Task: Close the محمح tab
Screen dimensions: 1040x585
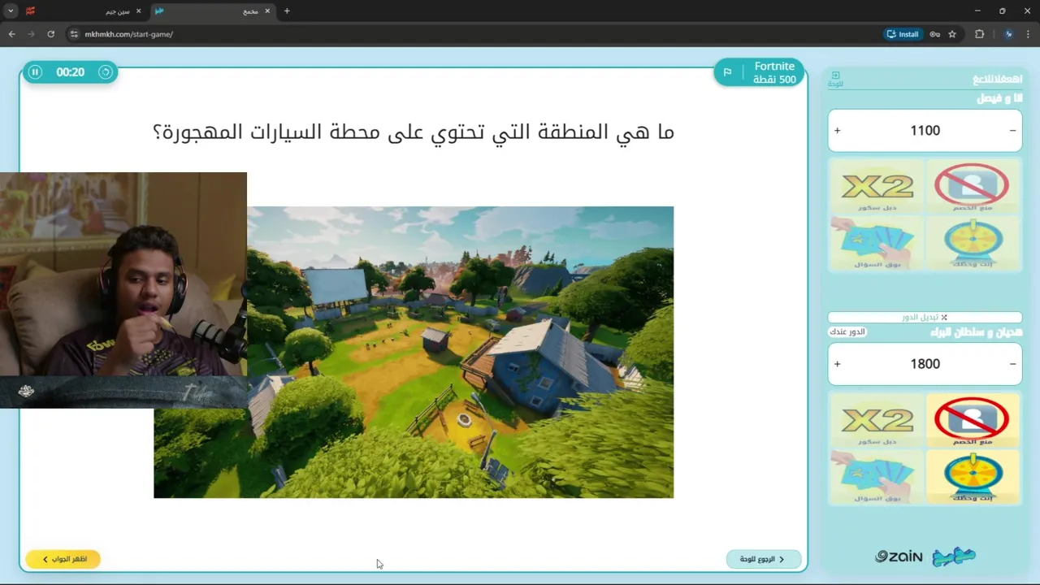Action: pos(267,11)
